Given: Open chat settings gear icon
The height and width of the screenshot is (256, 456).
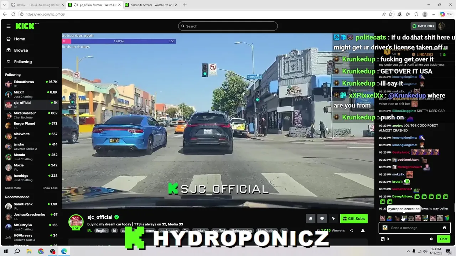Looking at the screenshot, I should click(431, 239).
